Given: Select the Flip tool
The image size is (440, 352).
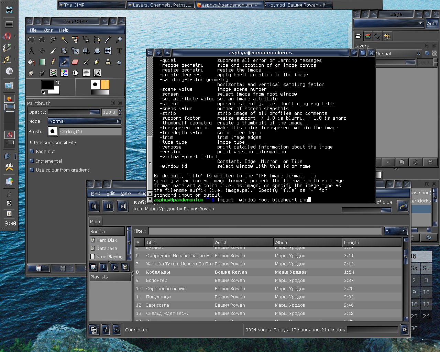Looking at the screenshot, I should [108, 51].
